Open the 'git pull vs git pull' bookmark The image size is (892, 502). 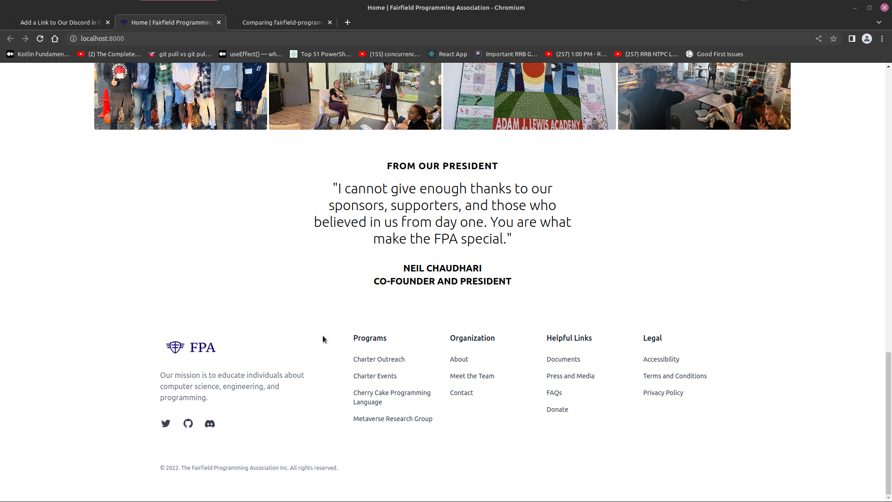pos(180,54)
